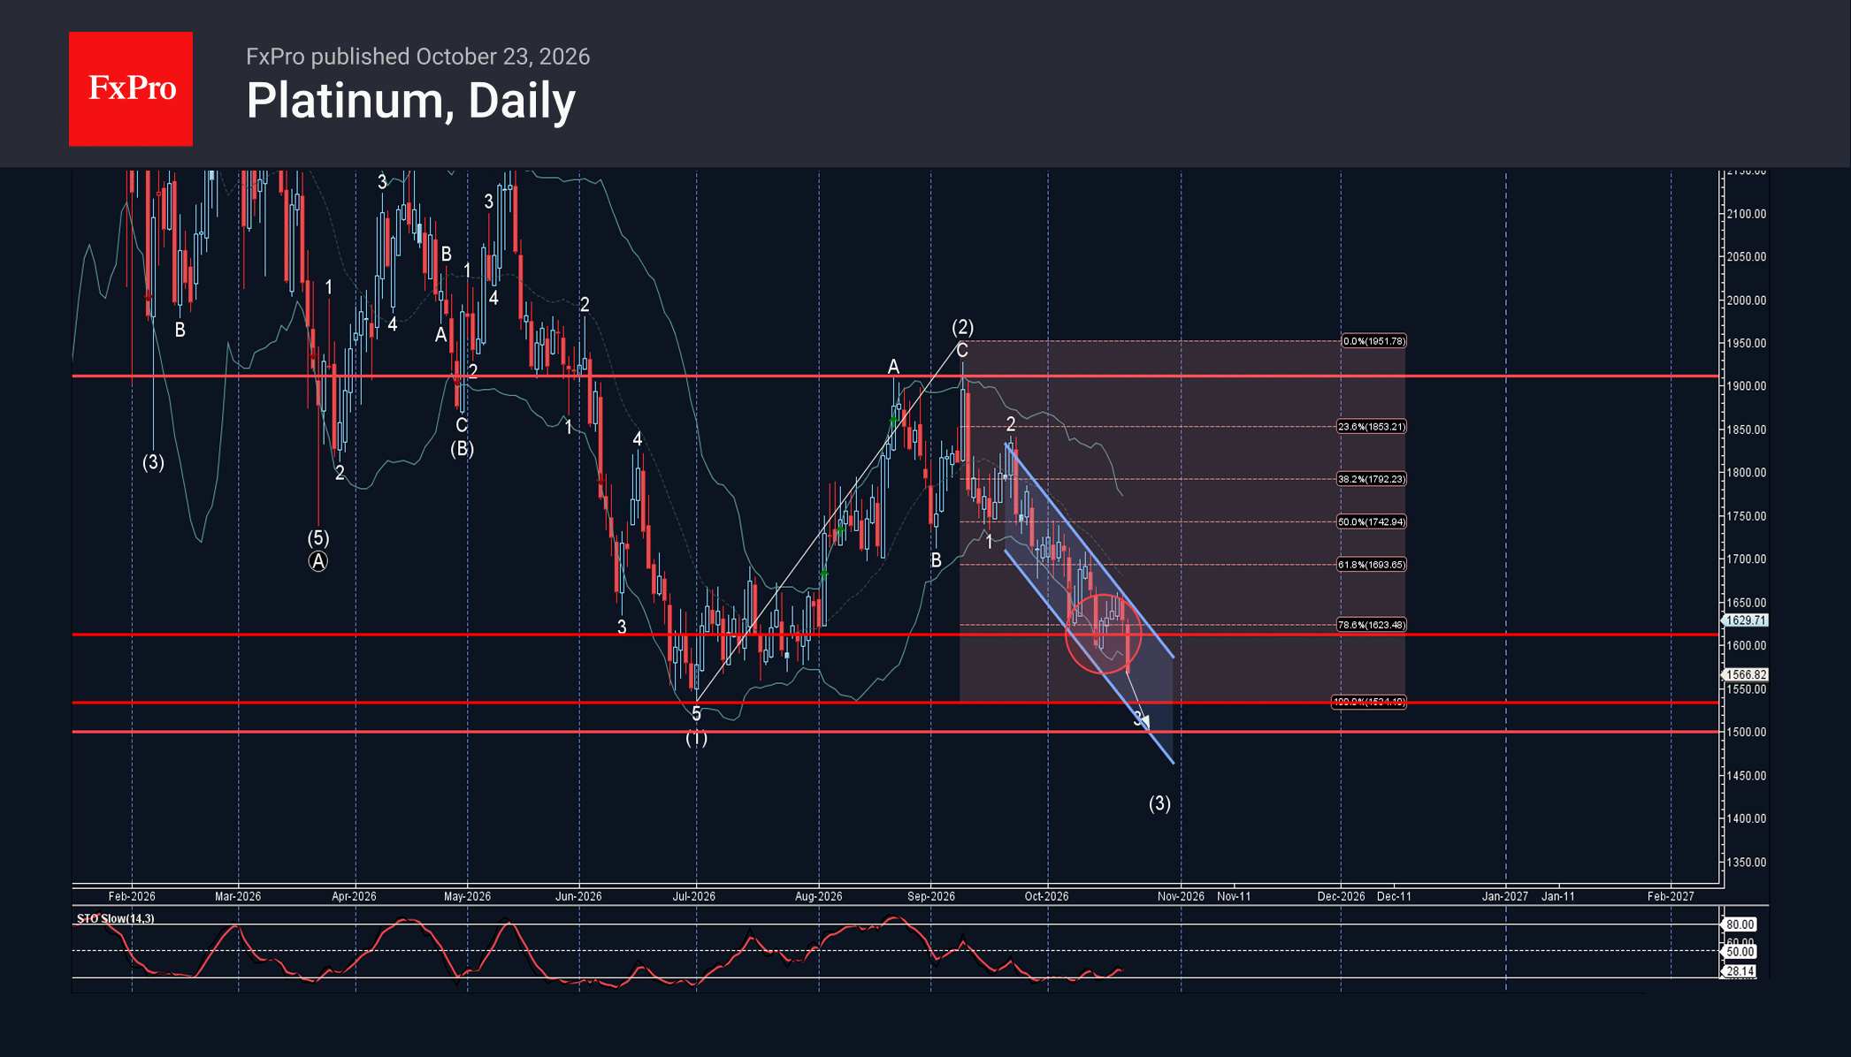Viewport: 1851px width, 1057px height.
Task: Click the FxPro published October 23, 2026 line
Action: [x=417, y=57]
